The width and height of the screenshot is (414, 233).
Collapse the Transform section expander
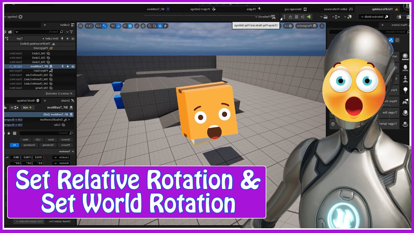coord(73,151)
